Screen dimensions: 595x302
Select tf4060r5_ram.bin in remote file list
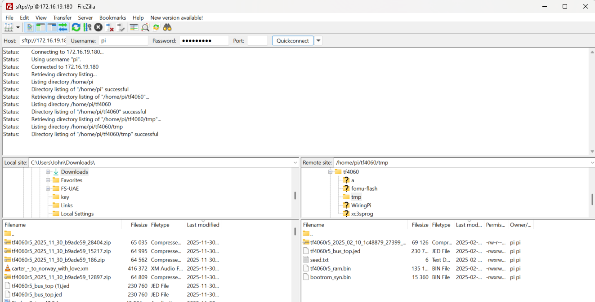pyautogui.click(x=330, y=268)
